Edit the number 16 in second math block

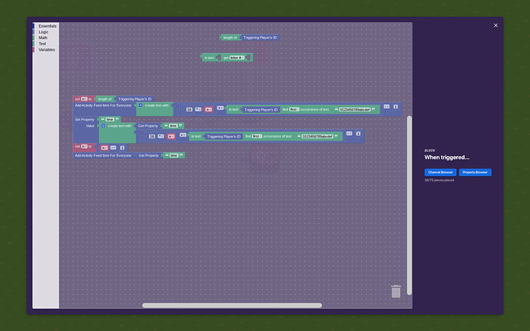pyautogui.click(x=152, y=136)
